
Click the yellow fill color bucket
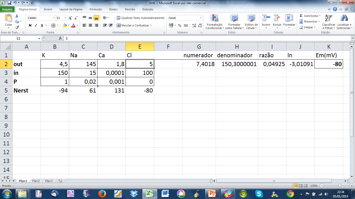click(65, 25)
